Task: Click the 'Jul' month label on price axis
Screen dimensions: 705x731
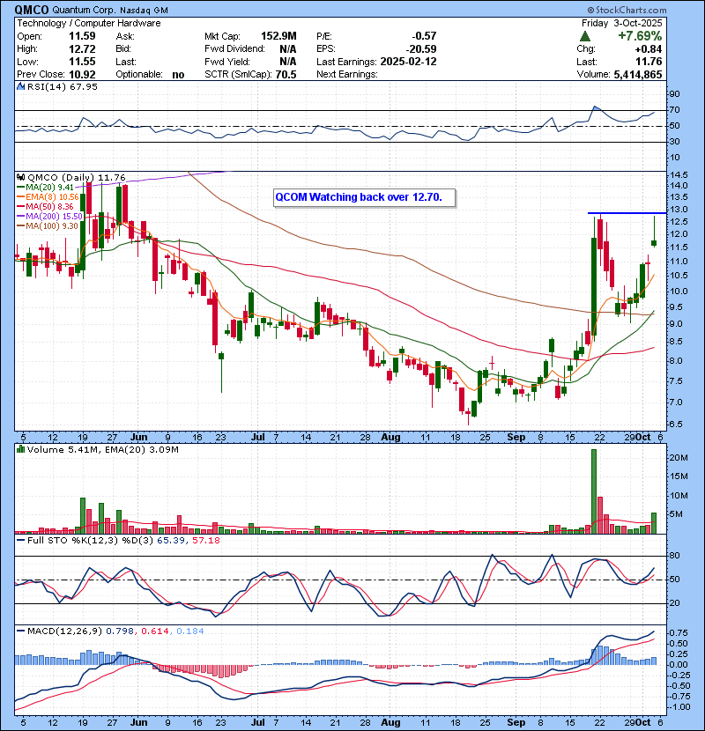Action: [257, 438]
